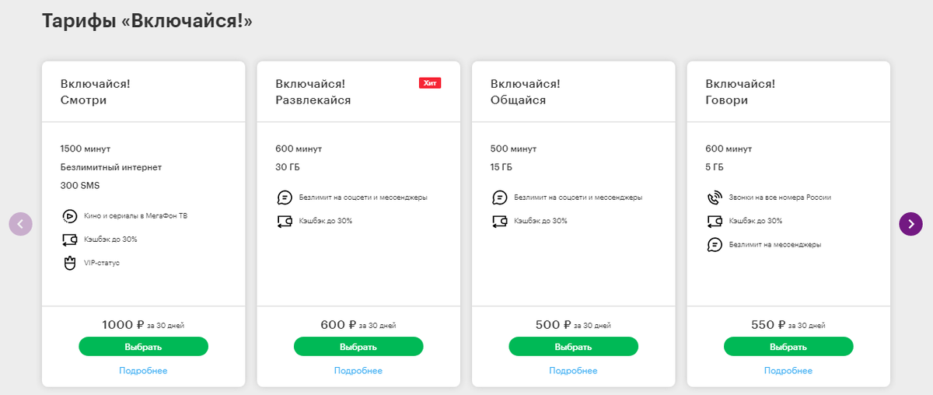The height and width of the screenshot is (395, 933).
Task: Select the 500 ₽ Общайся tariff
Action: [x=574, y=347]
